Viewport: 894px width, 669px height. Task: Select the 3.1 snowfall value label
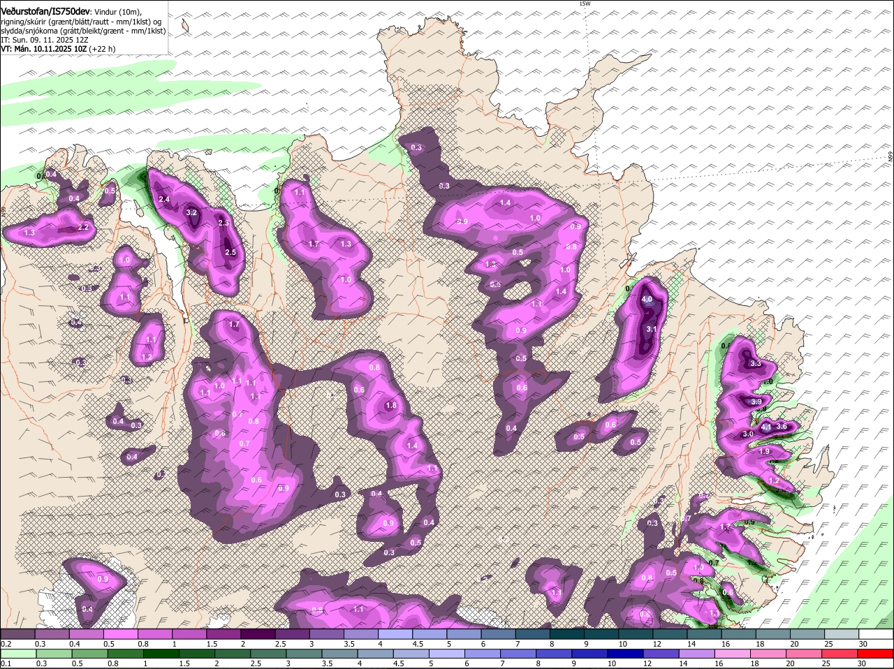[652, 329]
